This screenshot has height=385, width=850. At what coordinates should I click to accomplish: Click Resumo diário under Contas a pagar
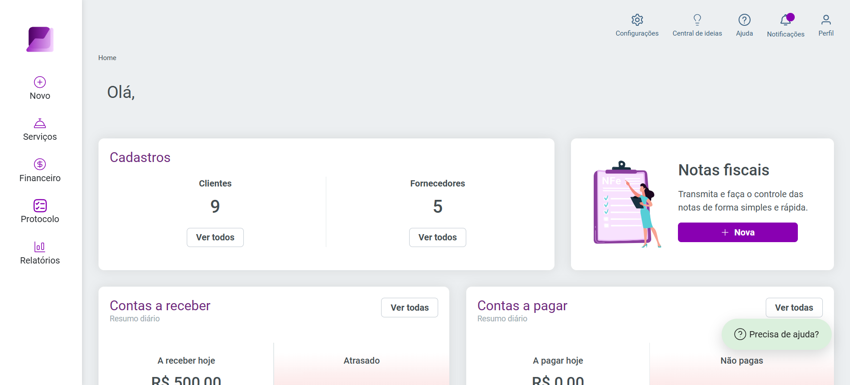click(502, 319)
